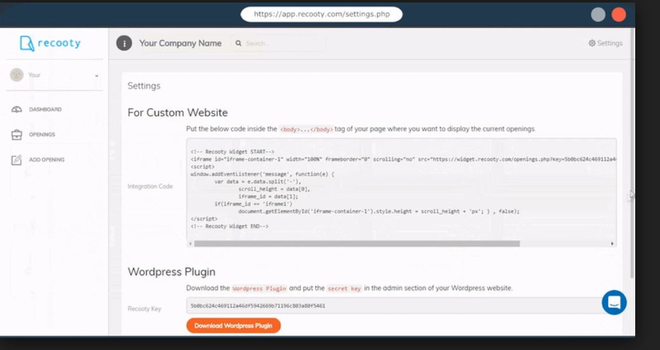Click the 'Recooty Widget END' comment line
Viewport: 660px width, 350px height.
click(229, 226)
